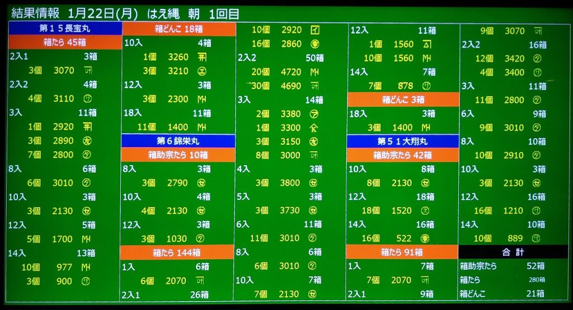The height and width of the screenshot is (310, 573).
Task: Click the buyer mark beside price 1700
Action: click(x=87, y=239)
